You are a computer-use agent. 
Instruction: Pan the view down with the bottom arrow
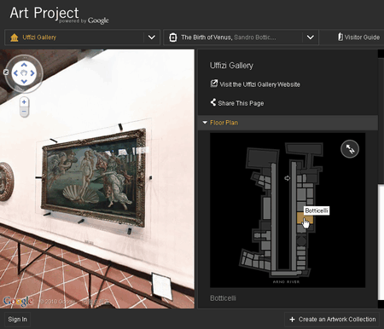(x=24, y=82)
